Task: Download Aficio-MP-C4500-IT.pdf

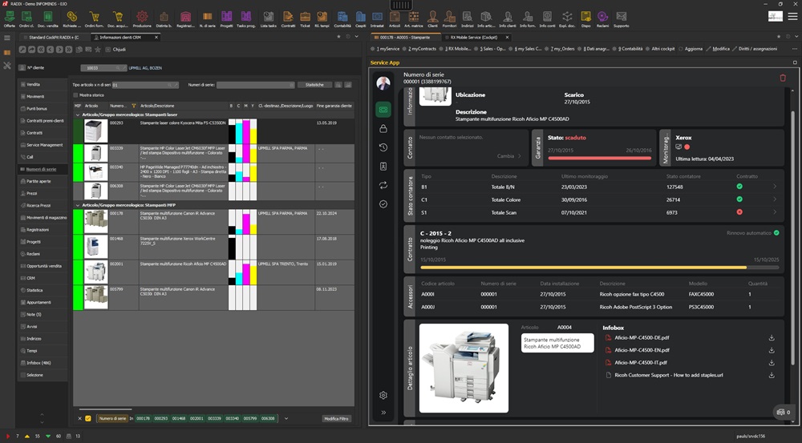Action: pyautogui.click(x=772, y=362)
